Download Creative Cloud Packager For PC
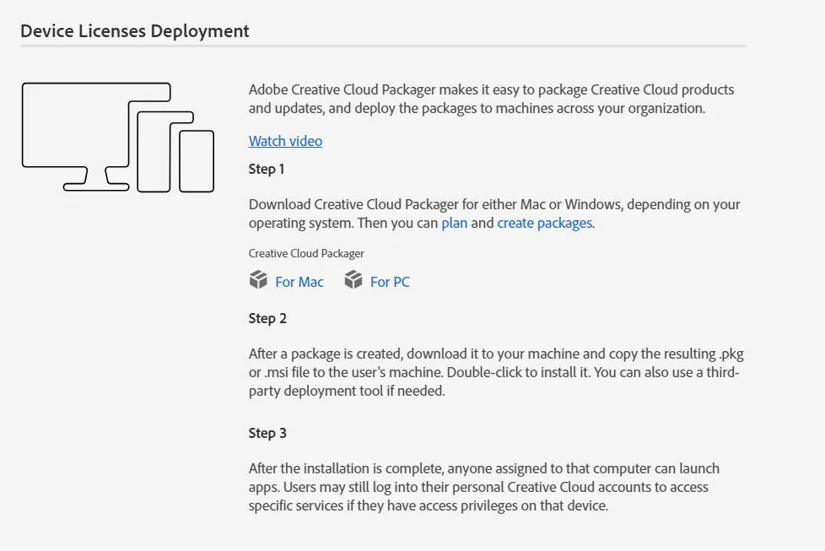The height and width of the screenshot is (551, 825). tap(390, 282)
